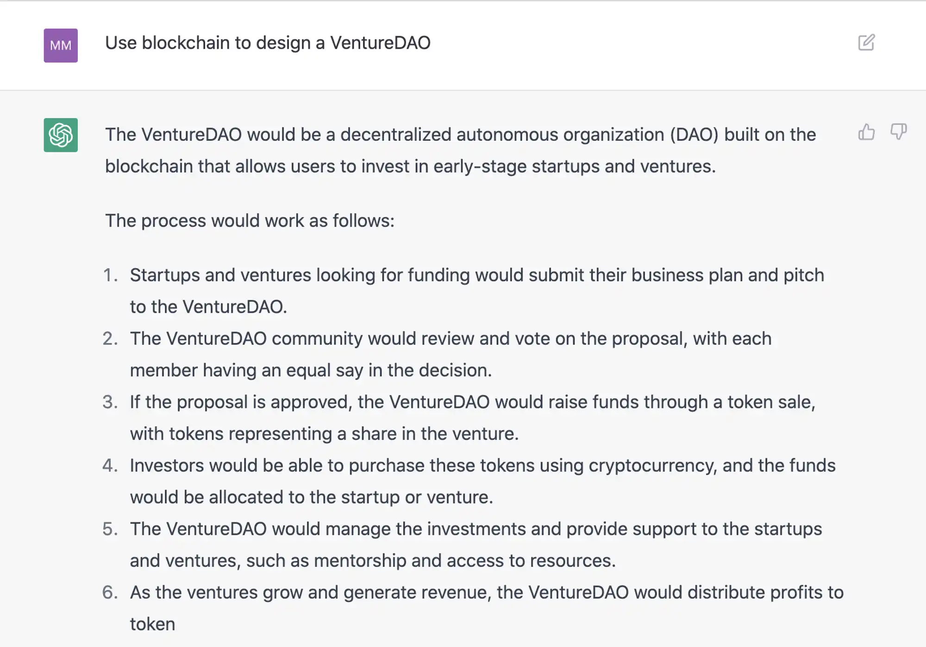The width and height of the screenshot is (926, 647).
Task: Give the response a thumbs up
Action: click(x=866, y=133)
